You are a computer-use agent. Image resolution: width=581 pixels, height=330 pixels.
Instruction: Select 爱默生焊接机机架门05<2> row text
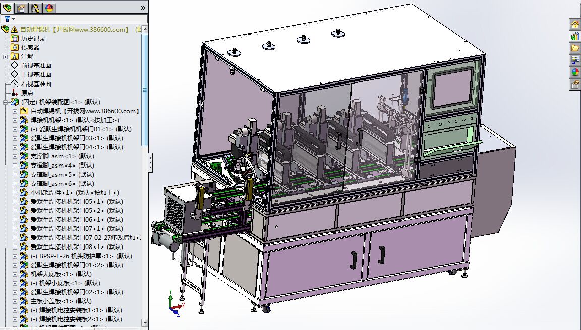pyautogui.click(x=77, y=211)
